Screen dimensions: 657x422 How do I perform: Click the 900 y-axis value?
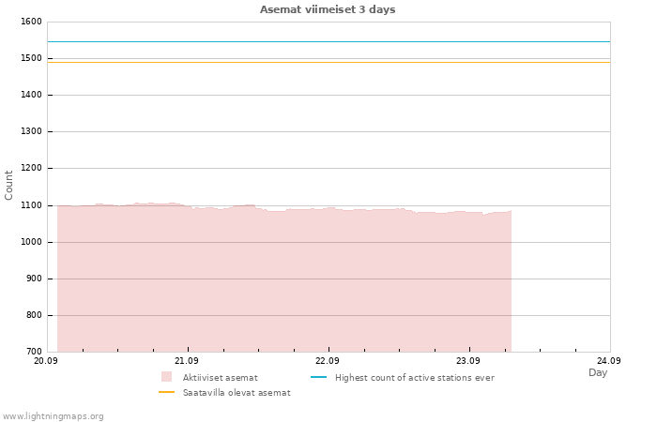pos(34,279)
